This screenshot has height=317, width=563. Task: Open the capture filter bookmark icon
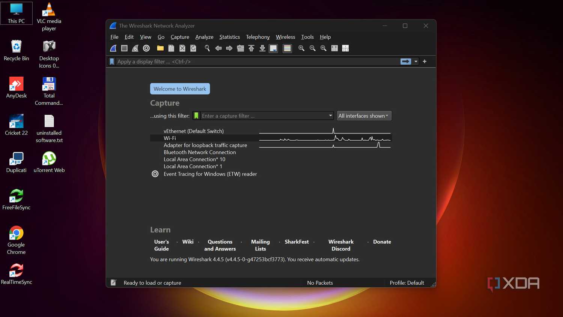coord(196,116)
